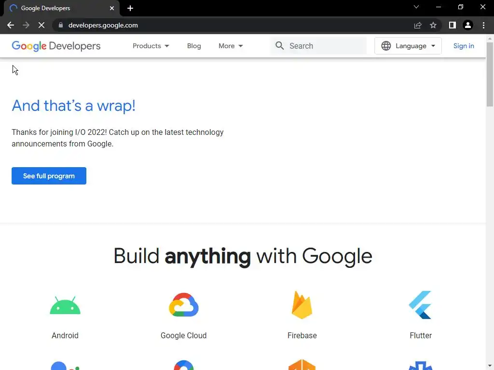This screenshot has width=494, height=370.
Task: Open the Firebase flame icon
Action: coord(302,305)
